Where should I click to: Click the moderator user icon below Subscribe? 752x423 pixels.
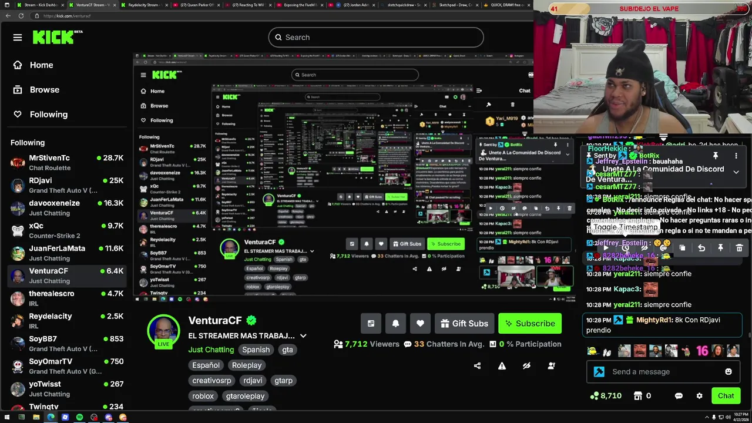pos(551,365)
